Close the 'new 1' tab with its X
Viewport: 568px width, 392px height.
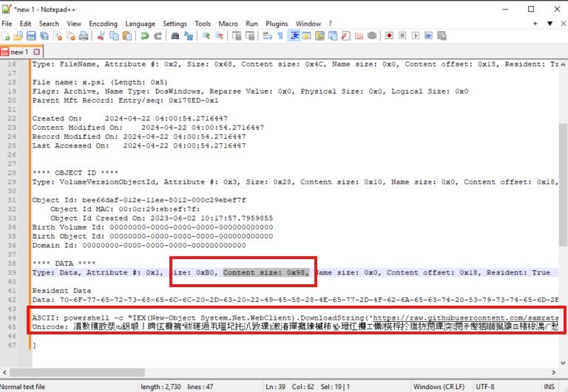click(36, 52)
